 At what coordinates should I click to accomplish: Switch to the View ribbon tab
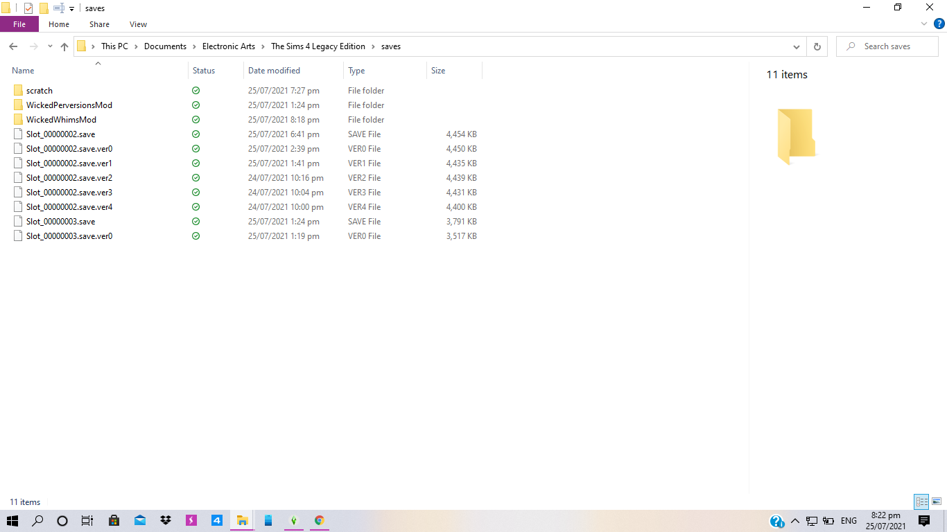pyautogui.click(x=139, y=24)
